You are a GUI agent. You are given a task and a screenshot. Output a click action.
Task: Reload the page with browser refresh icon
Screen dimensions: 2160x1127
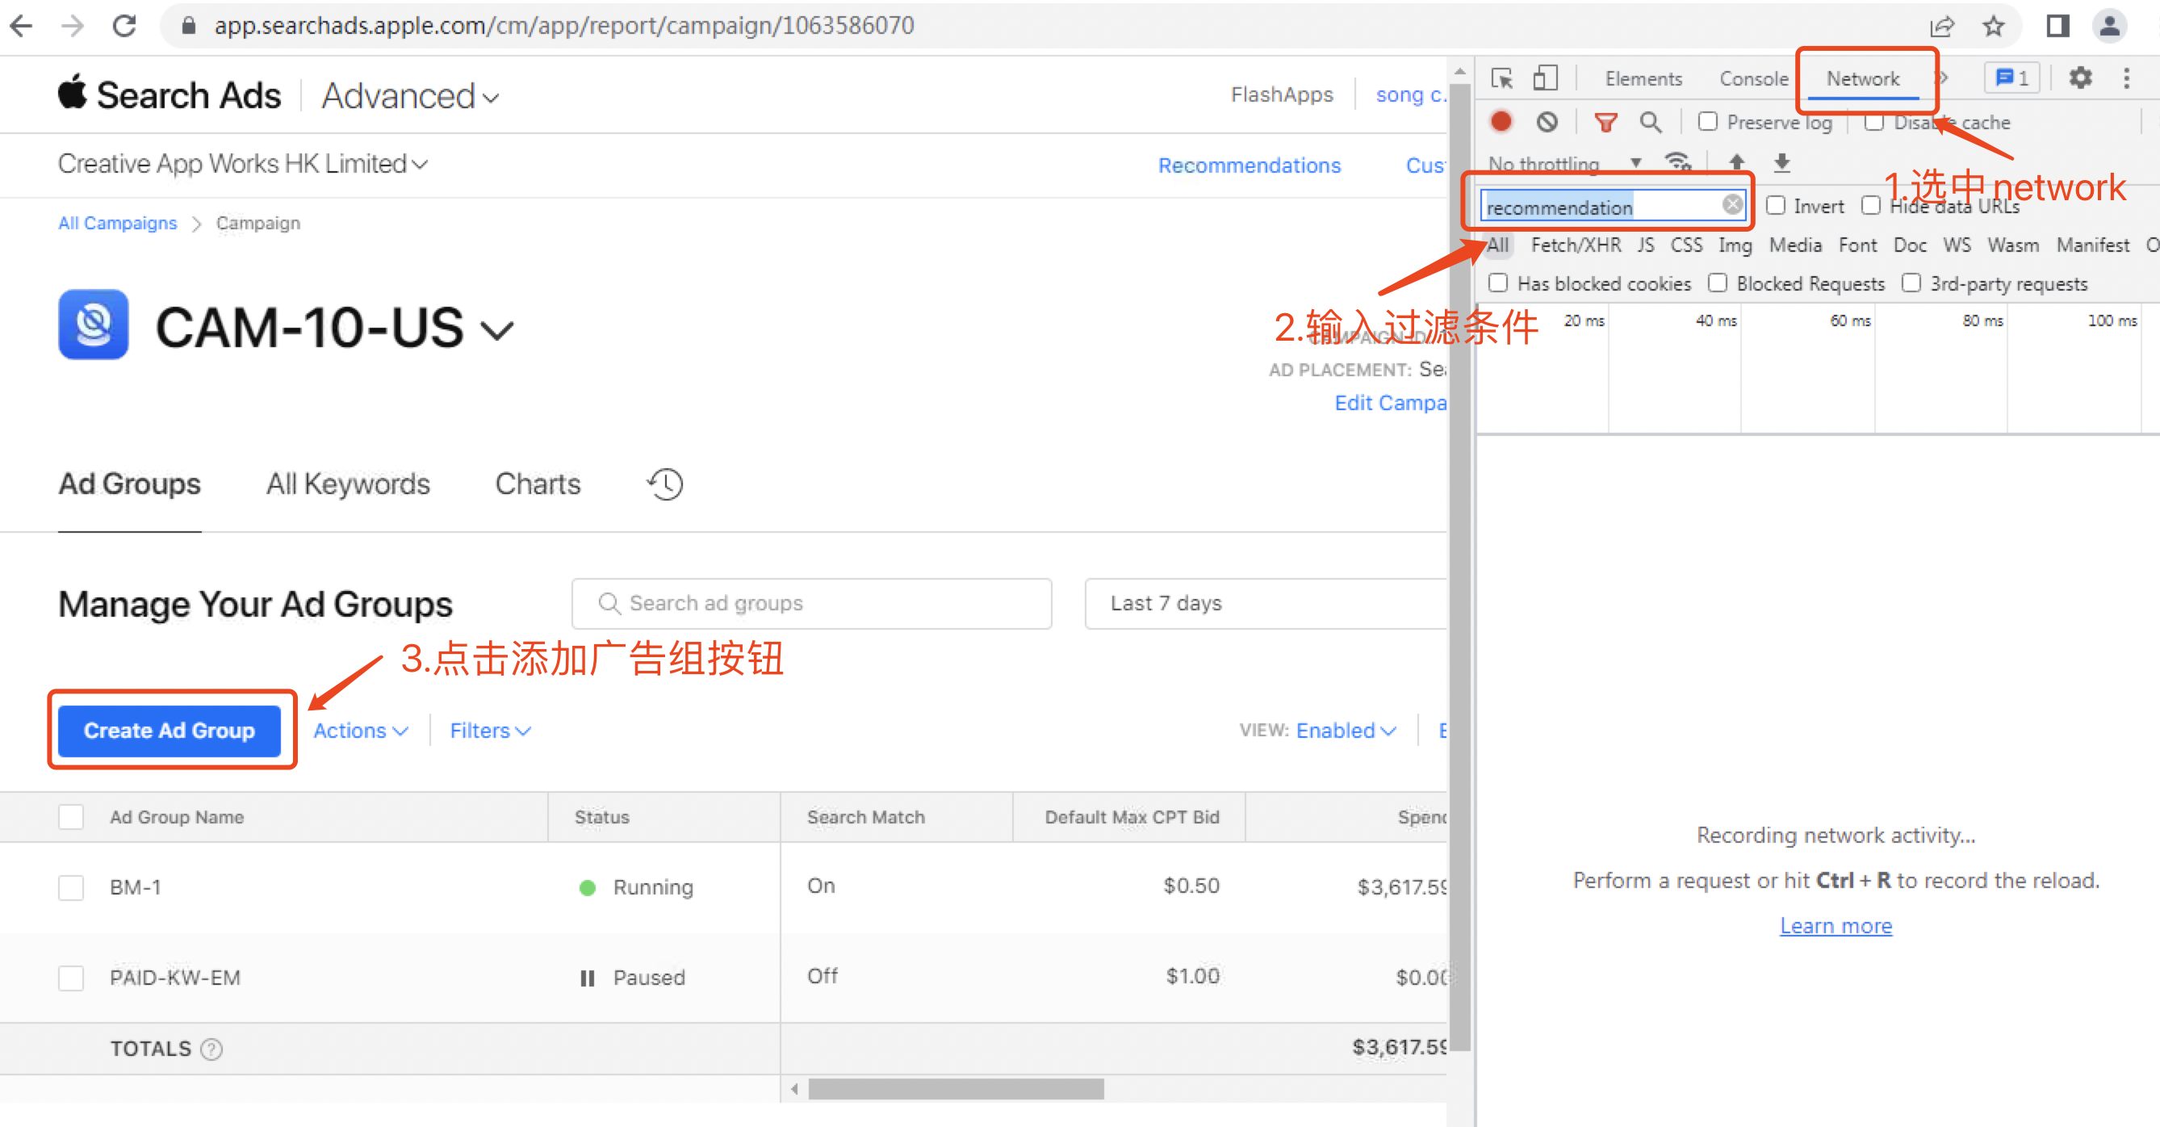coord(124,25)
